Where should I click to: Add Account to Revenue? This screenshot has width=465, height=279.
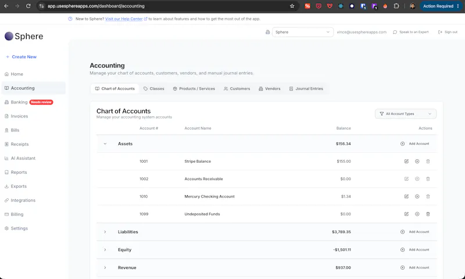click(x=414, y=267)
